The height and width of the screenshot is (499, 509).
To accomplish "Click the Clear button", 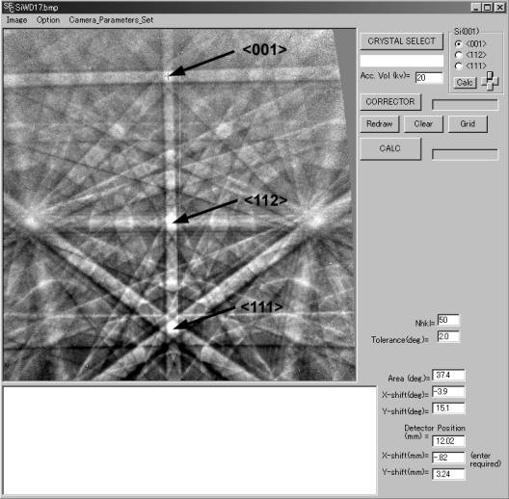I will pyautogui.click(x=423, y=124).
